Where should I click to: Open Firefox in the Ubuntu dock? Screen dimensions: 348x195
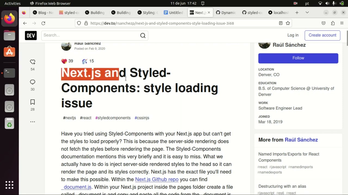pyautogui.click(x=10, y=19)
